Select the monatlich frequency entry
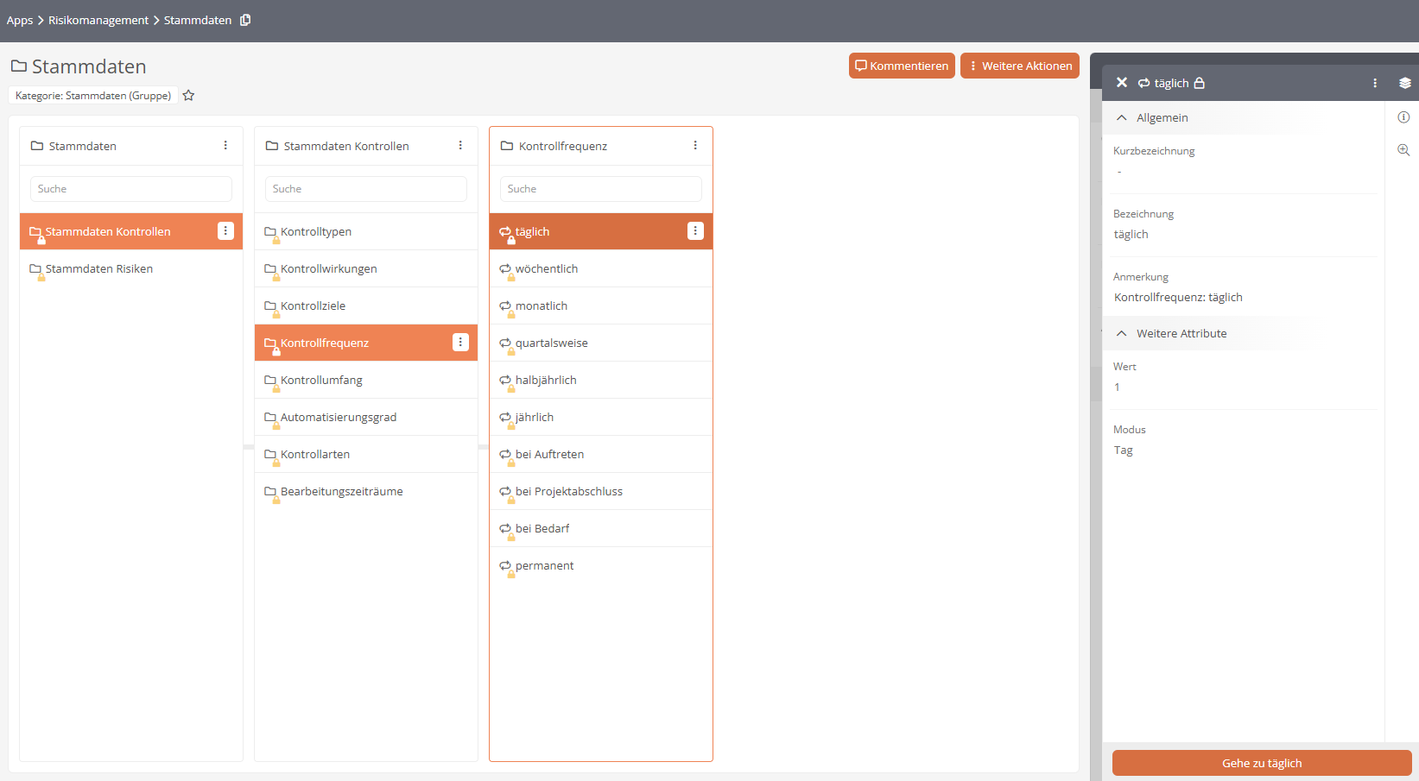 [542, 306]
